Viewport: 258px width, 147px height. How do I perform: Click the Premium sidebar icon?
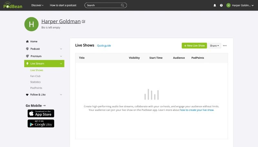pyautogui.click(x=27, y=56)
